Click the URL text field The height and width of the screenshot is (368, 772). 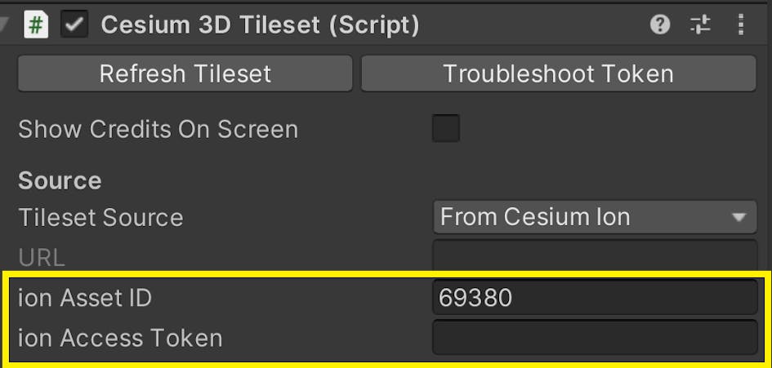[594, 256]
